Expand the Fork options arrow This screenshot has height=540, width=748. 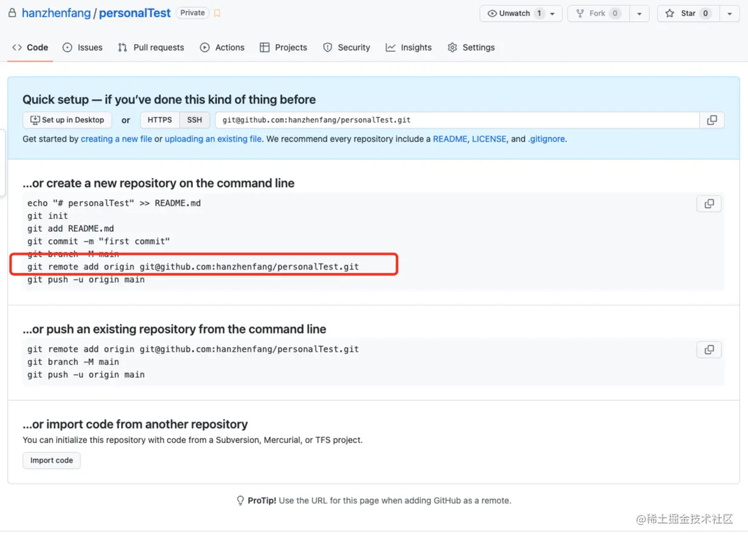pyautogui.click(x=639, y=13)
